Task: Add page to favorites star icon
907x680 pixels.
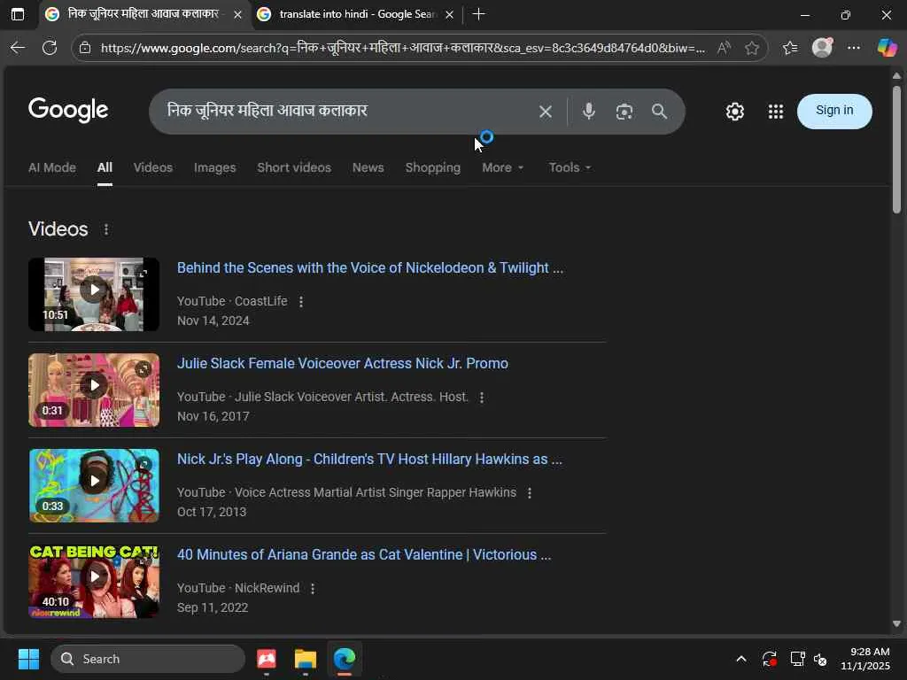Action: [751, 48]
